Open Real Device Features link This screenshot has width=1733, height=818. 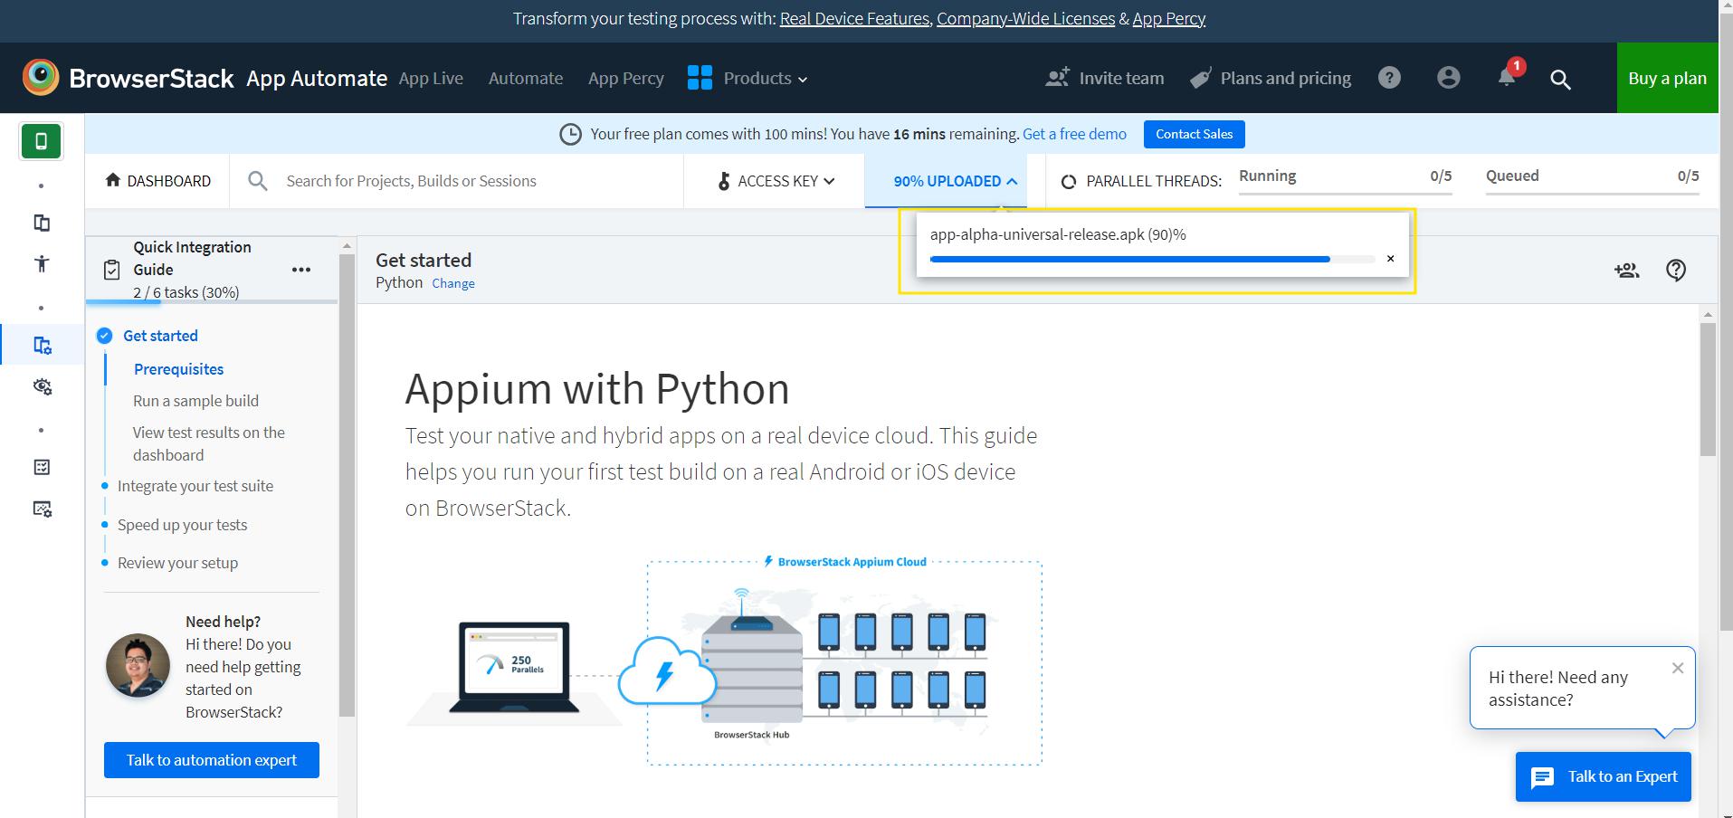coord(854,18)
